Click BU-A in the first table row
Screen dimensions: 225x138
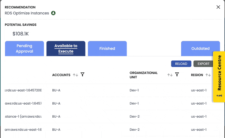coord(56,90)
